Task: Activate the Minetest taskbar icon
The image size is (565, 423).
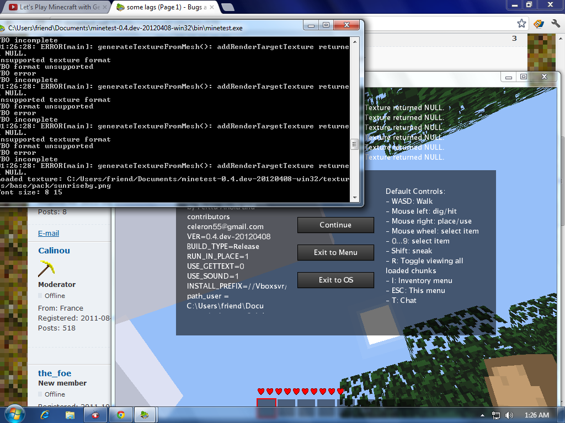Action: point(145,415)
